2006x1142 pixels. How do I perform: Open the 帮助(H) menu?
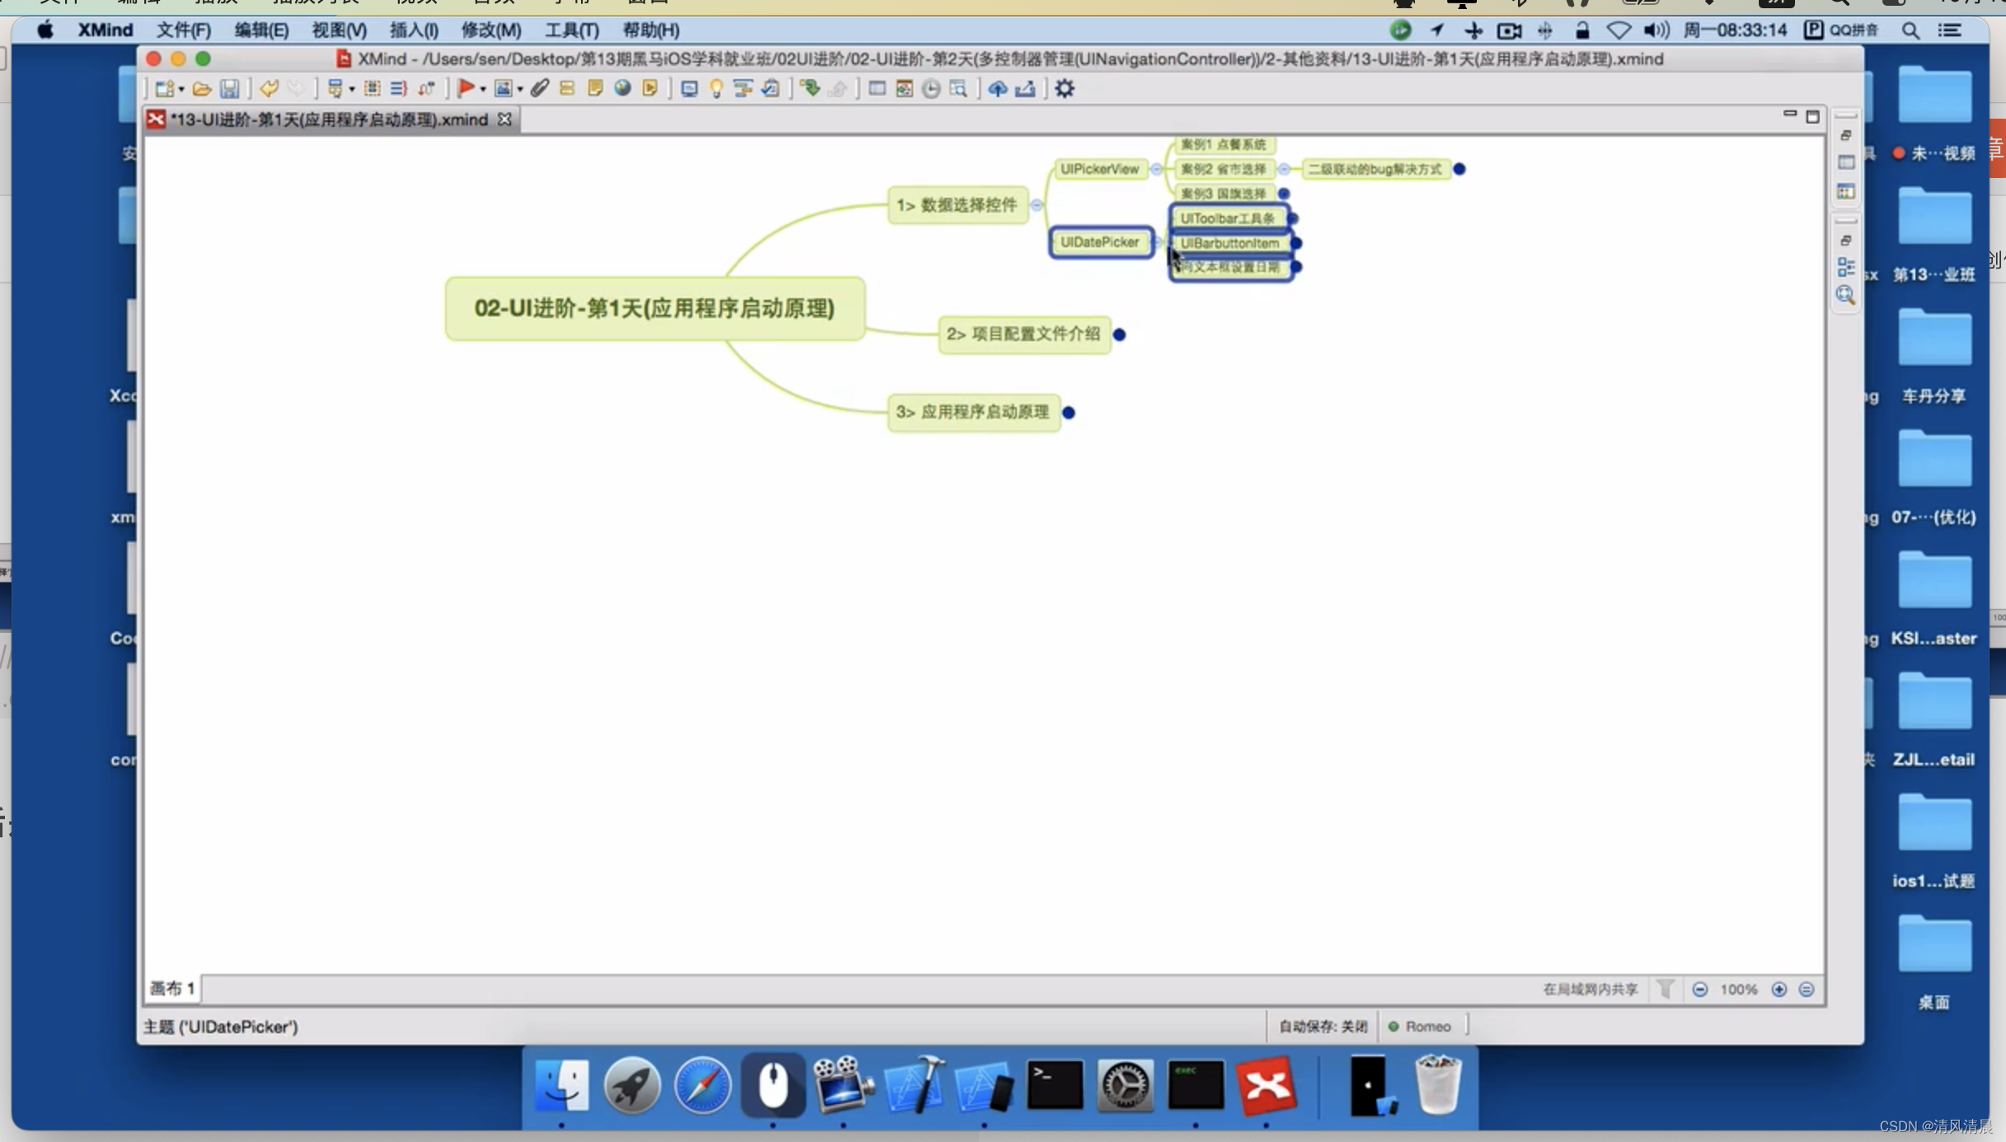tap(651, 30)
